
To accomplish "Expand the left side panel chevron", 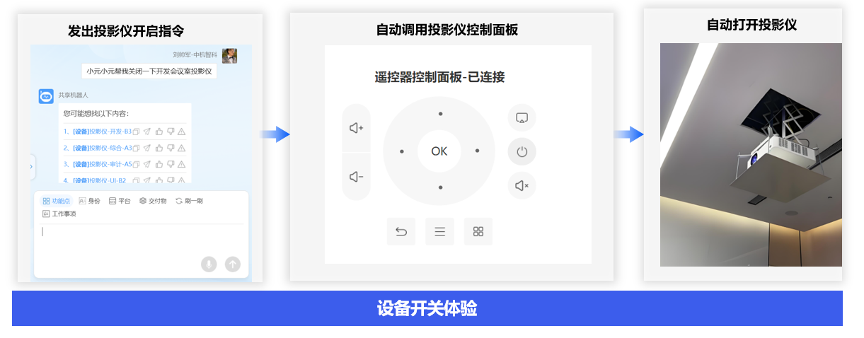I will click(31, 167).
